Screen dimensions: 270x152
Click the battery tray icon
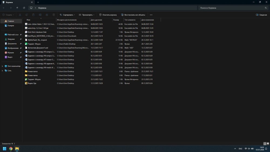tap(252, 148)
